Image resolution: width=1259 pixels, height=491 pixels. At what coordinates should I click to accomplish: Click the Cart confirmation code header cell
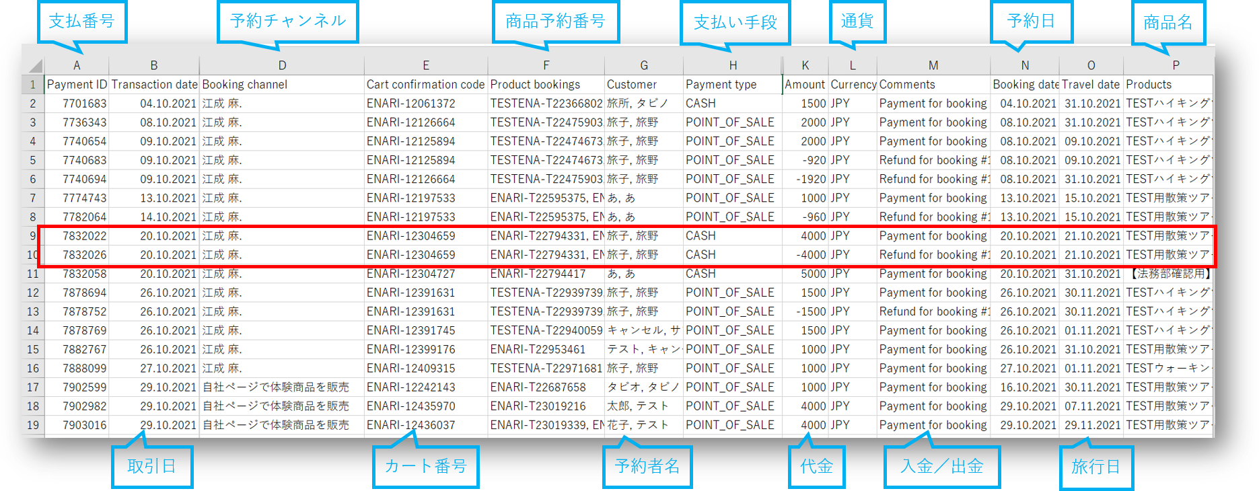(425, 85)
